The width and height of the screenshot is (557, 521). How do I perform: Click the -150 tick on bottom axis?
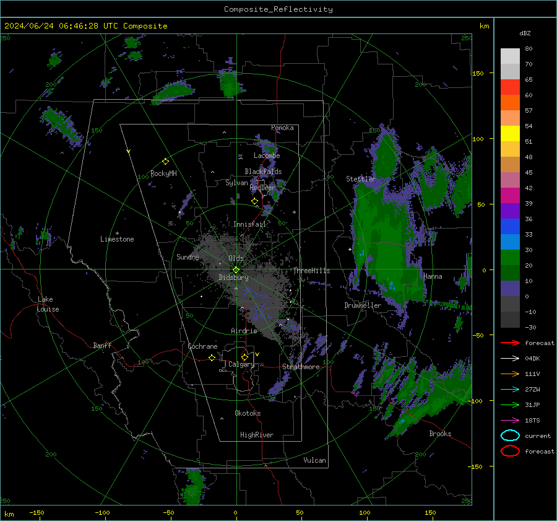point(37,512)
